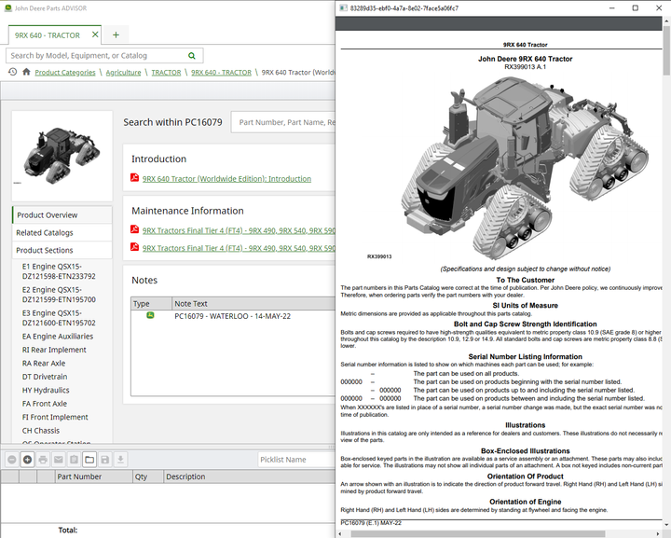
Task: Follow the Agriculture breadcrumb link
Action: pyautogui.click(x=123, y=73)
